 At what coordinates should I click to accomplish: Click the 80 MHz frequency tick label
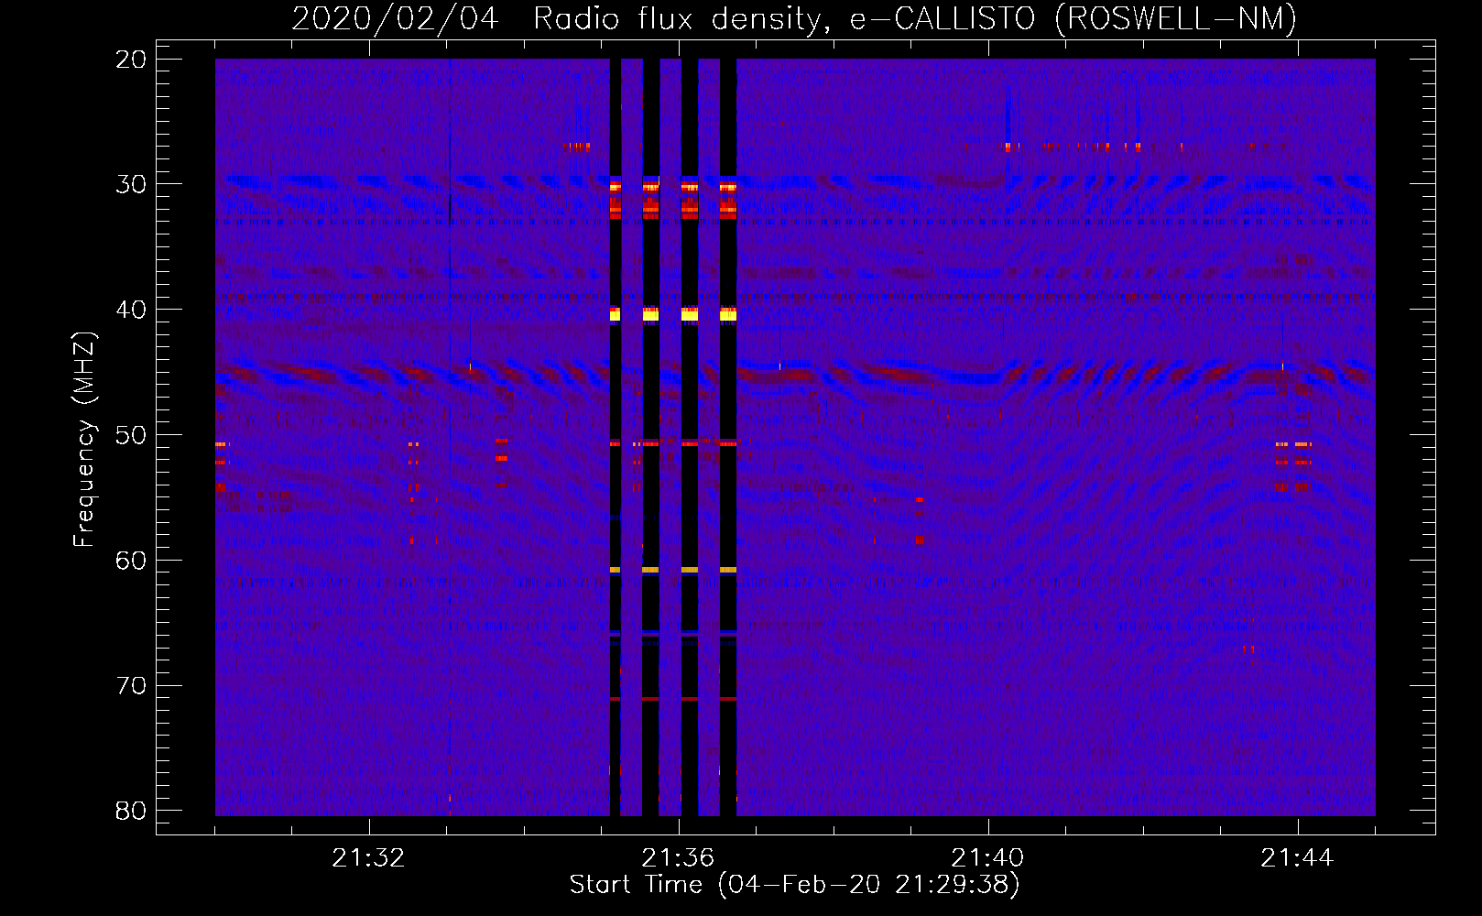coord(131,811)
